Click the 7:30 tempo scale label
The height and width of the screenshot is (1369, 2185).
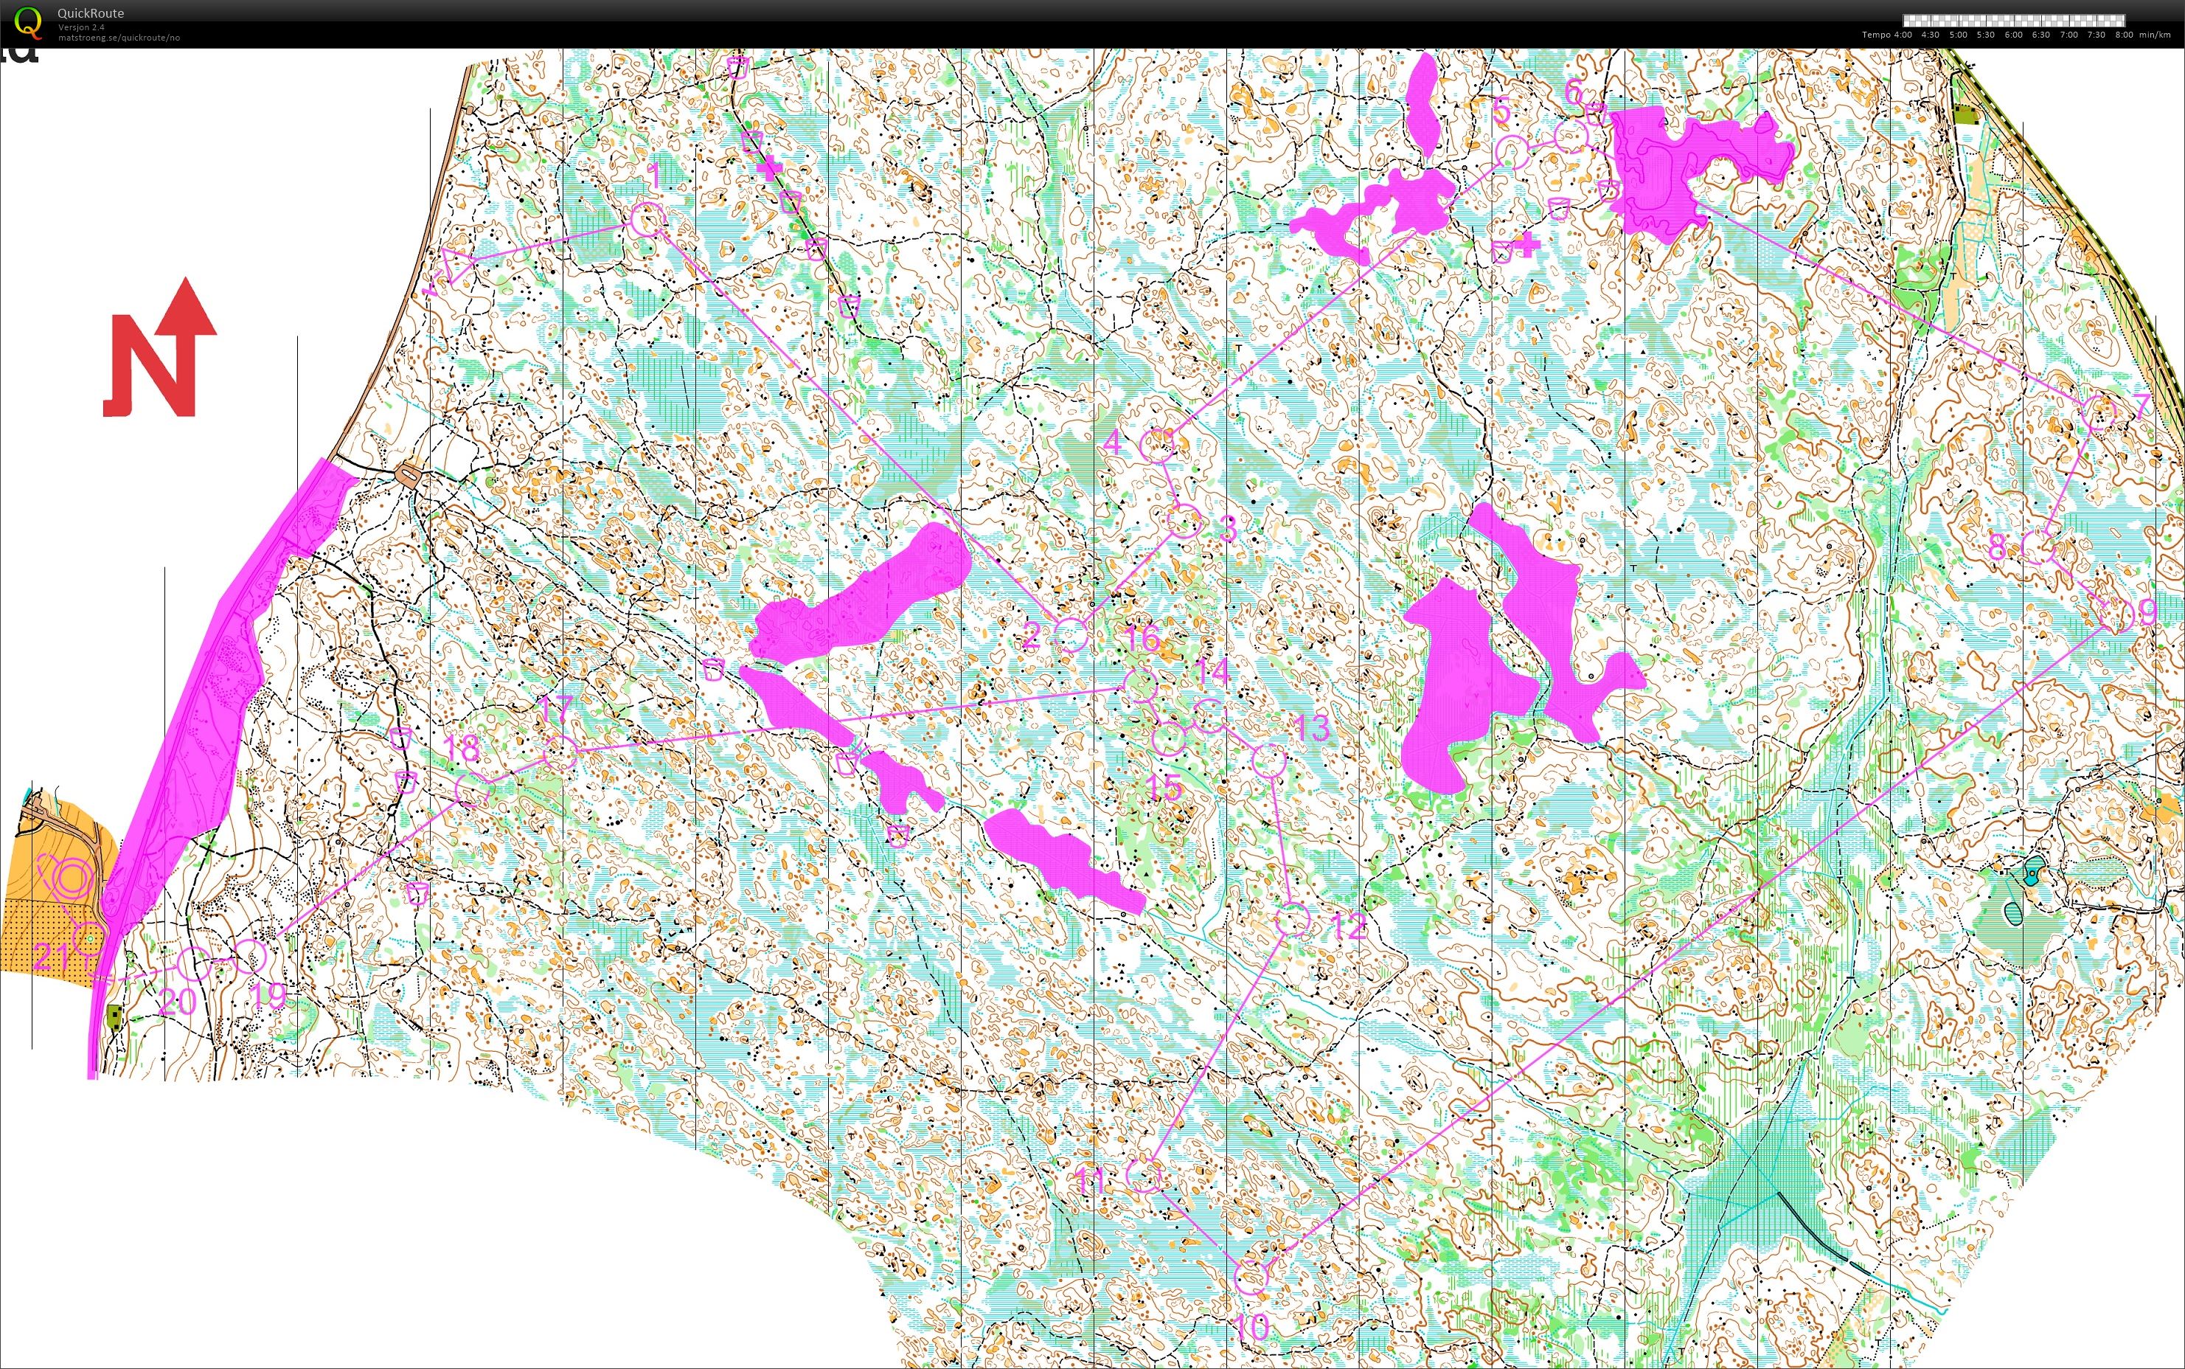(x=2097, y=35)
